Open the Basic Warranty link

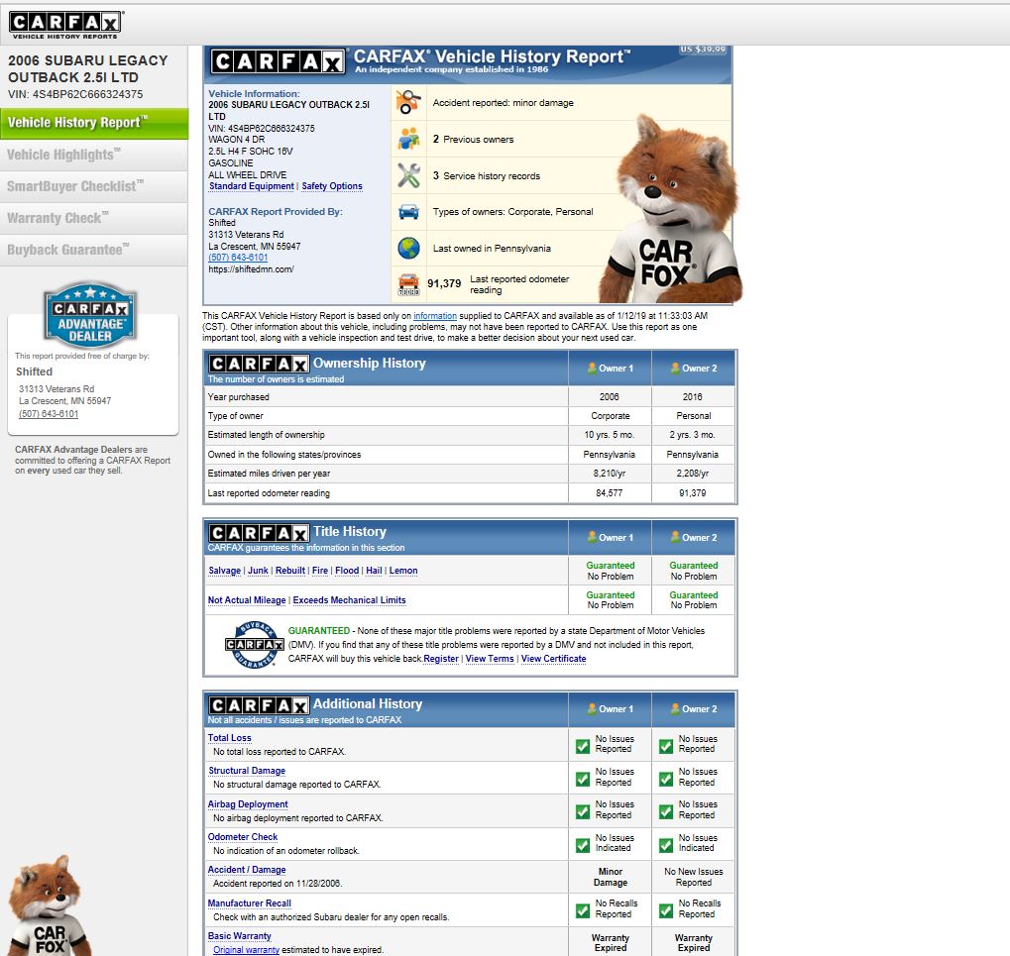click(x=240, y=936)
